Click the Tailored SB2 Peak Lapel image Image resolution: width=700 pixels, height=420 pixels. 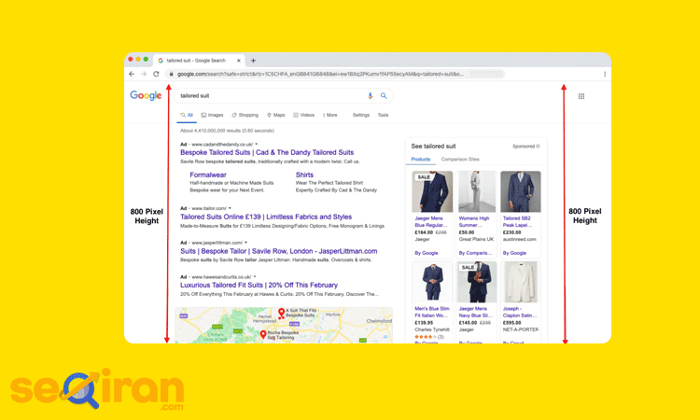coord(521,191)
